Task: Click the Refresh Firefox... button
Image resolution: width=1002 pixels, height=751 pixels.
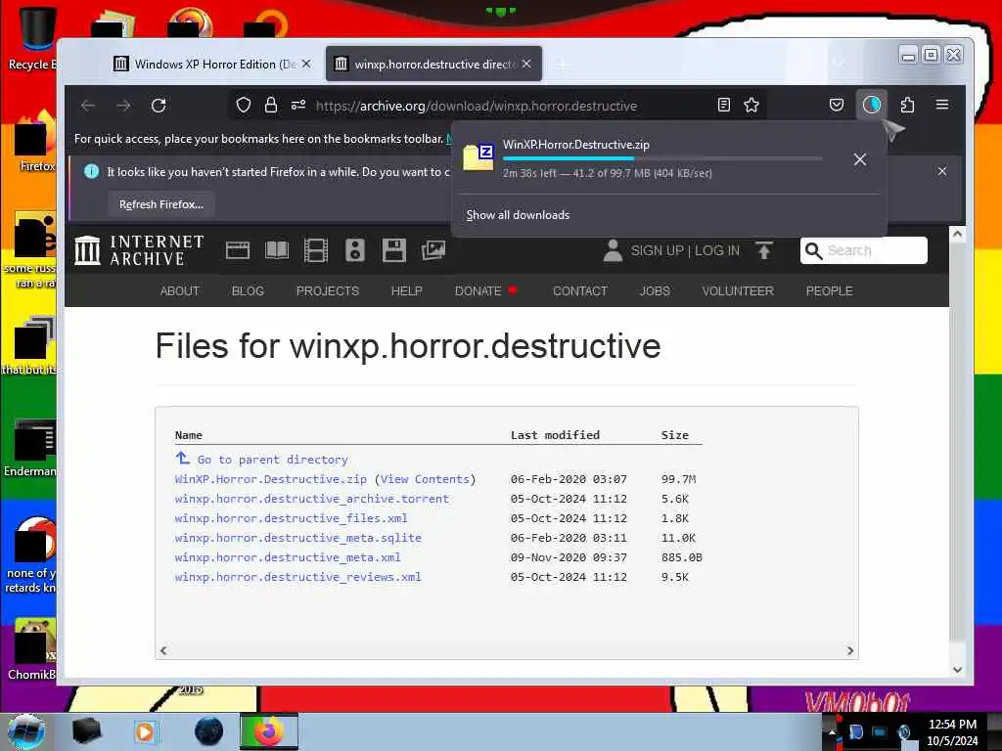Action: [161, 204]
